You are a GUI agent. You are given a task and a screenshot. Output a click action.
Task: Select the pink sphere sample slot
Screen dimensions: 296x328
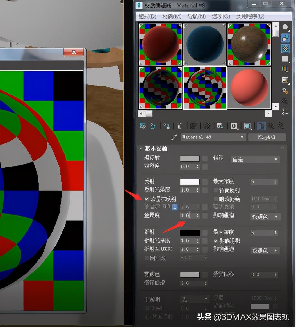pos(249,88)
